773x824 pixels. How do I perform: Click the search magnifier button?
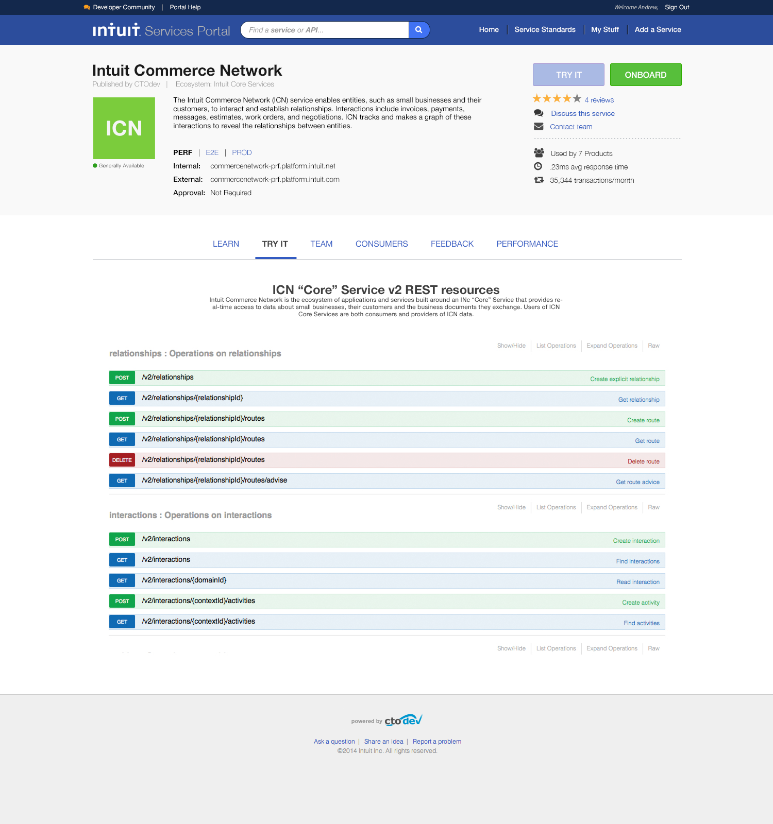click(x=419, y=30)
